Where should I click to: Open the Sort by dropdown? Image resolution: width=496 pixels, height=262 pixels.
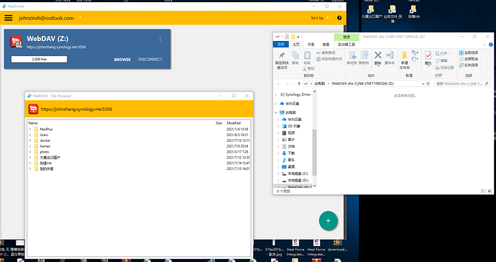(320, 18)
